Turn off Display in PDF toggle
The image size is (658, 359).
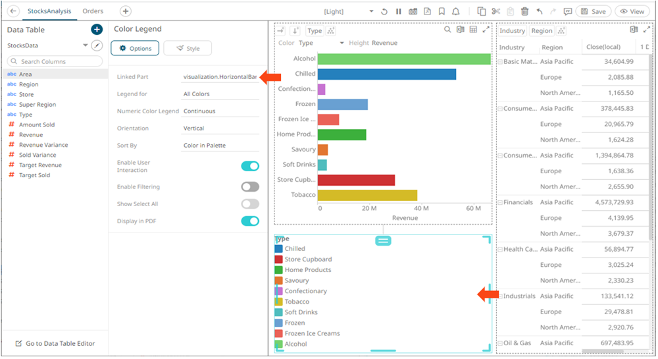pos(250,221)
